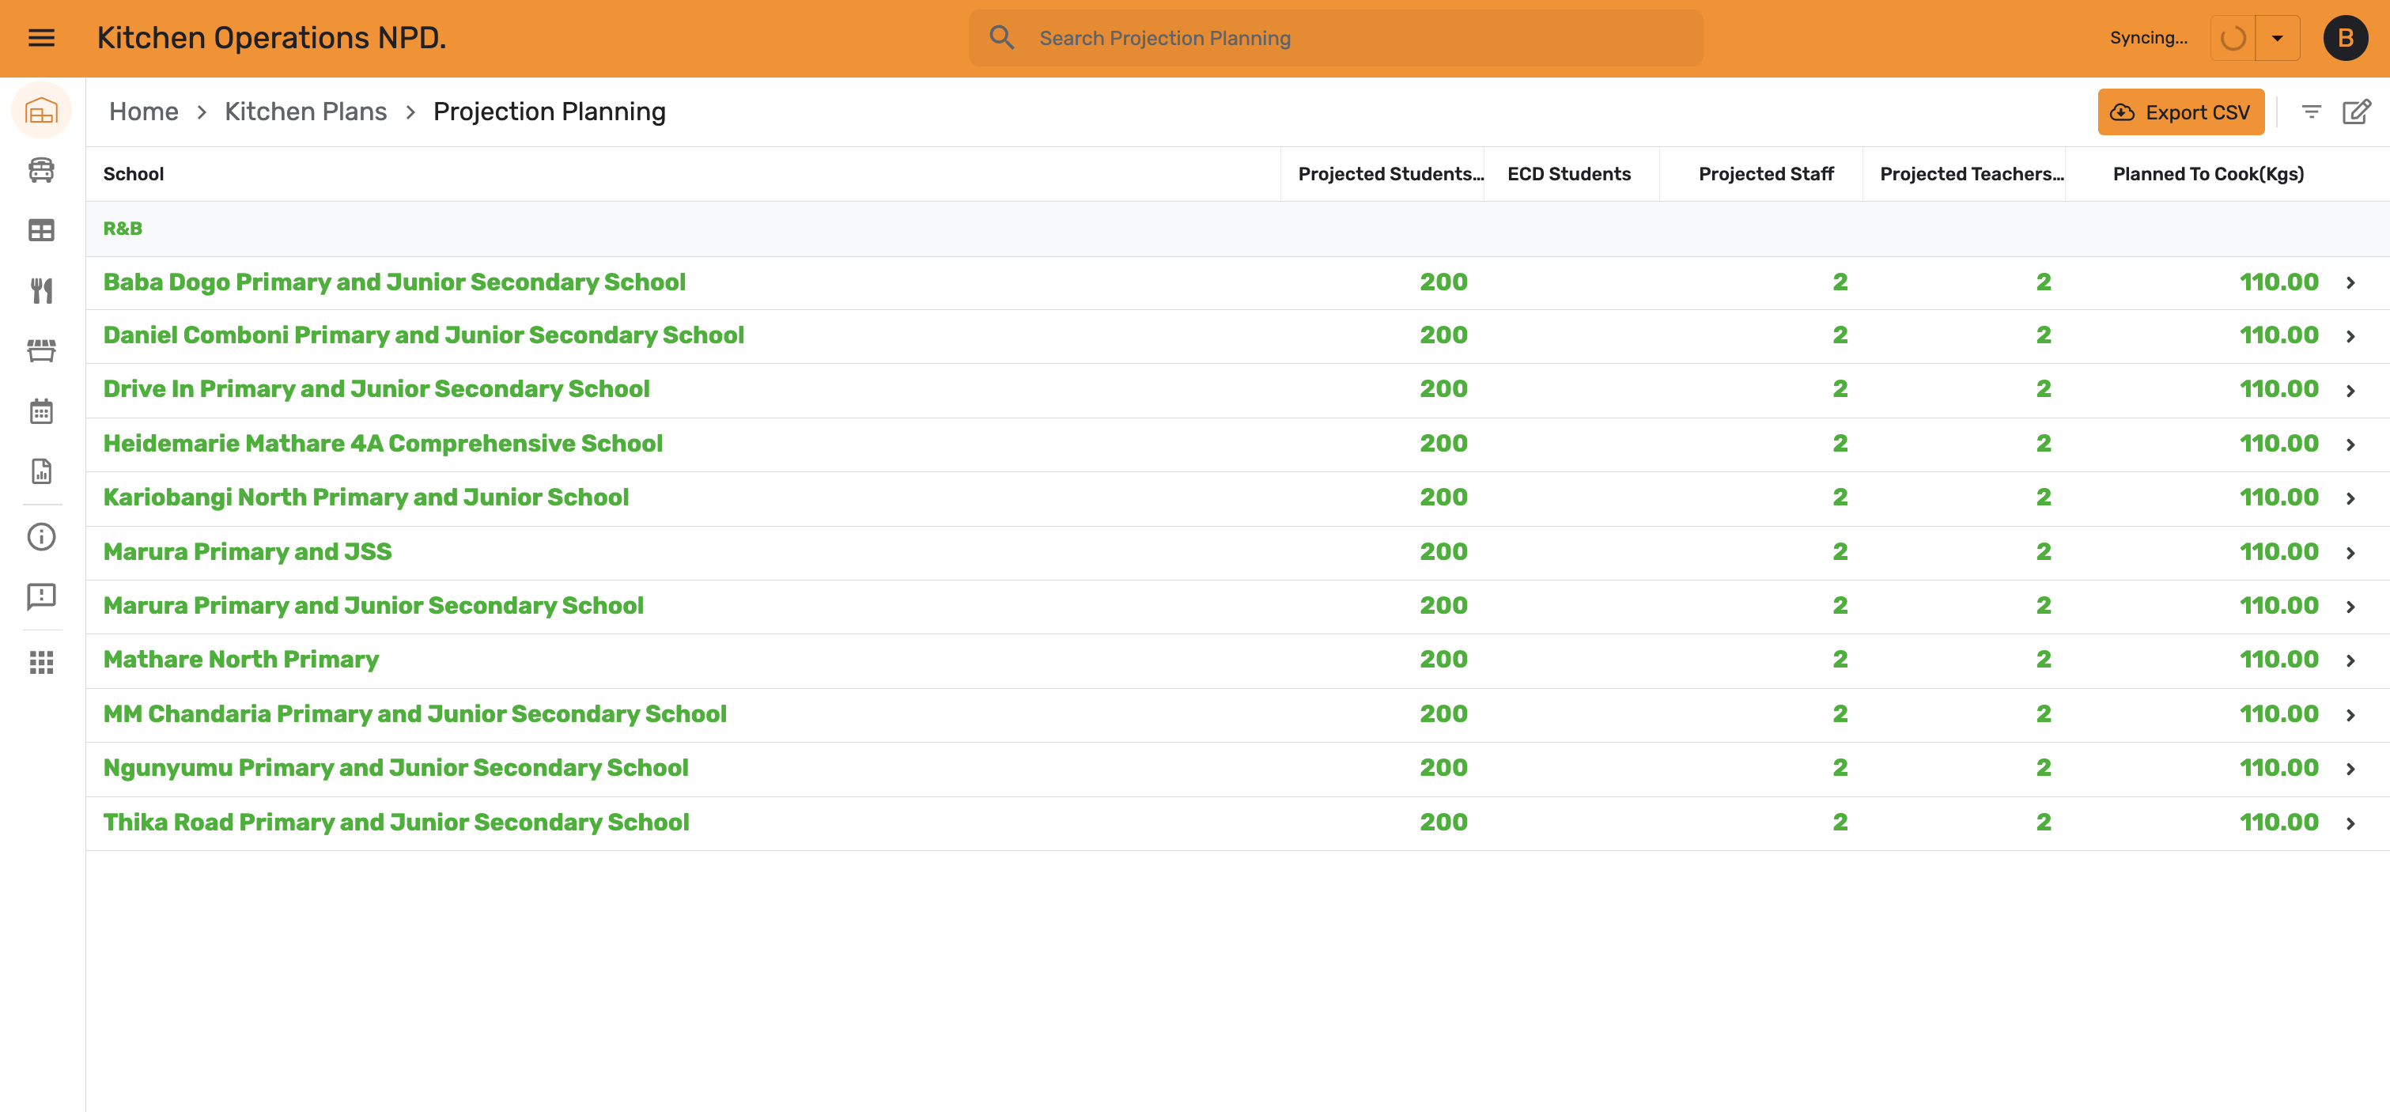The width and height of the screenshot is (2390, 1112).
Task: Click the R&B group label
Action: (x=123, y=229)
